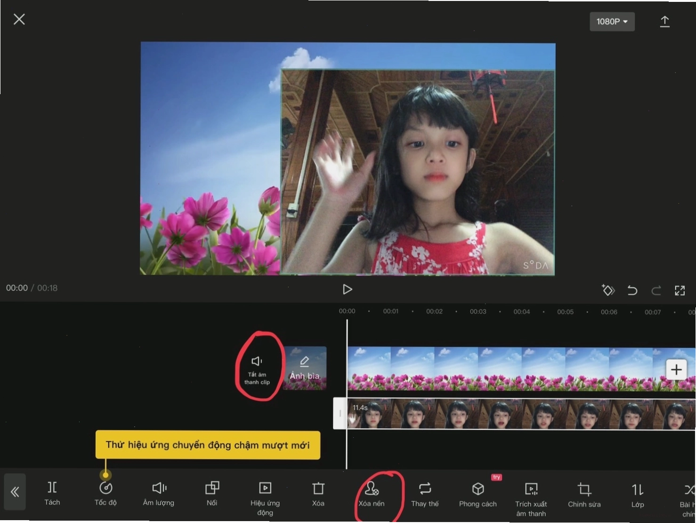The image size is (696, 523).
Task: Click the 00:03 mark on timeline ruler
Action: (478, 312)
